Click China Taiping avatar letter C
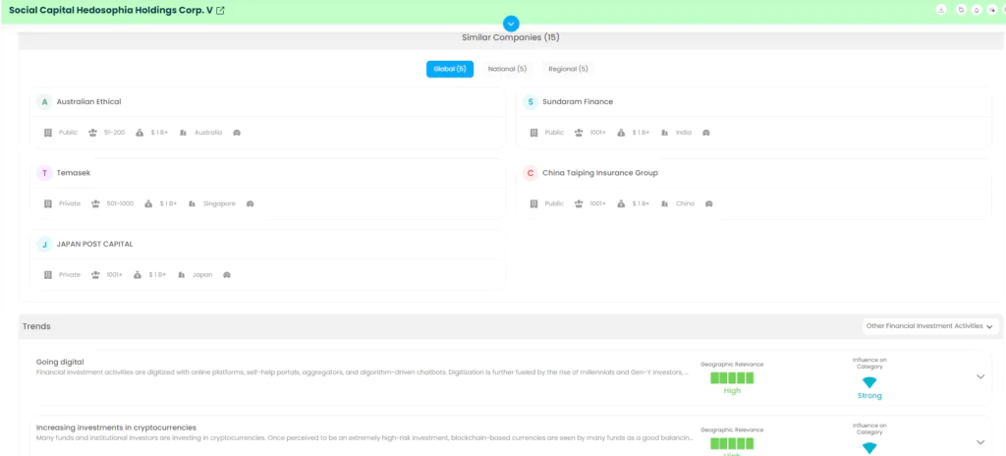The image size is (1006, 456). (530, 173)
